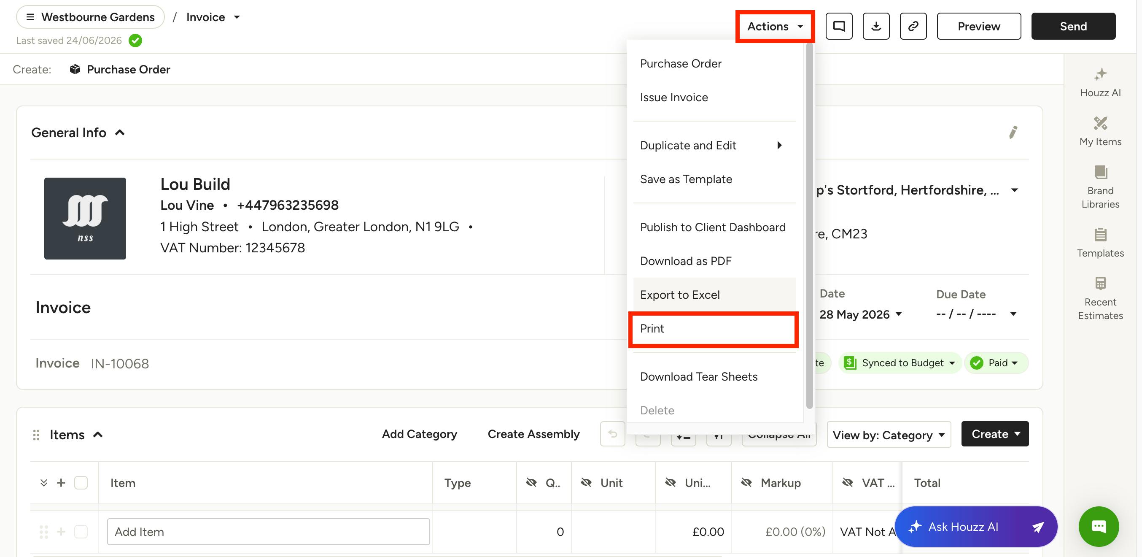Image resolution: width=1142 pixels, height=557 pixels.
Task: Click the Lou Build company logo
Action: point(85,218)
